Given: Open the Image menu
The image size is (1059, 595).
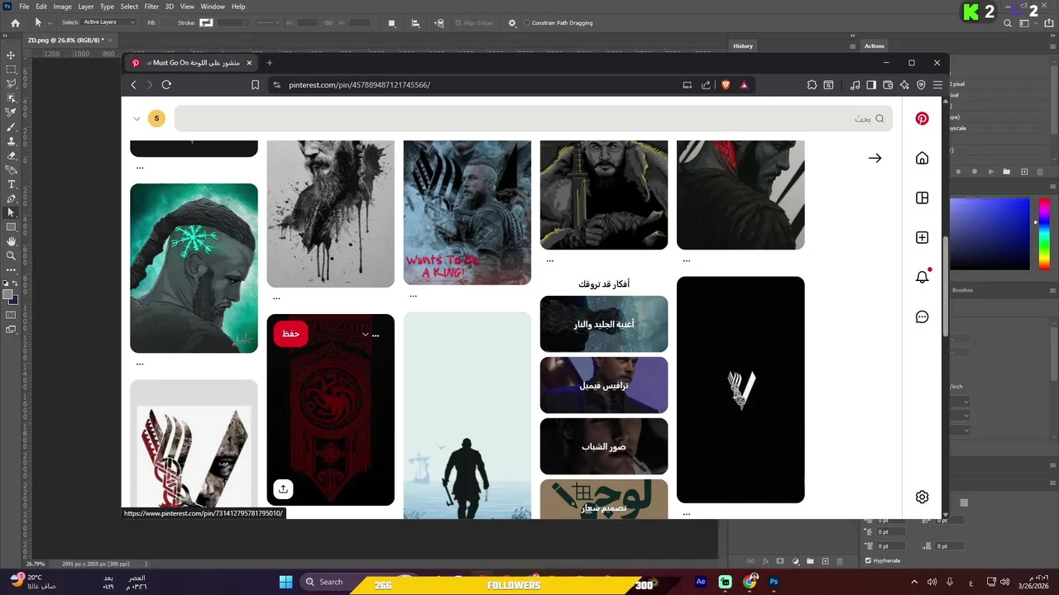Looking at the screenshot, I should tap(63, 7).
